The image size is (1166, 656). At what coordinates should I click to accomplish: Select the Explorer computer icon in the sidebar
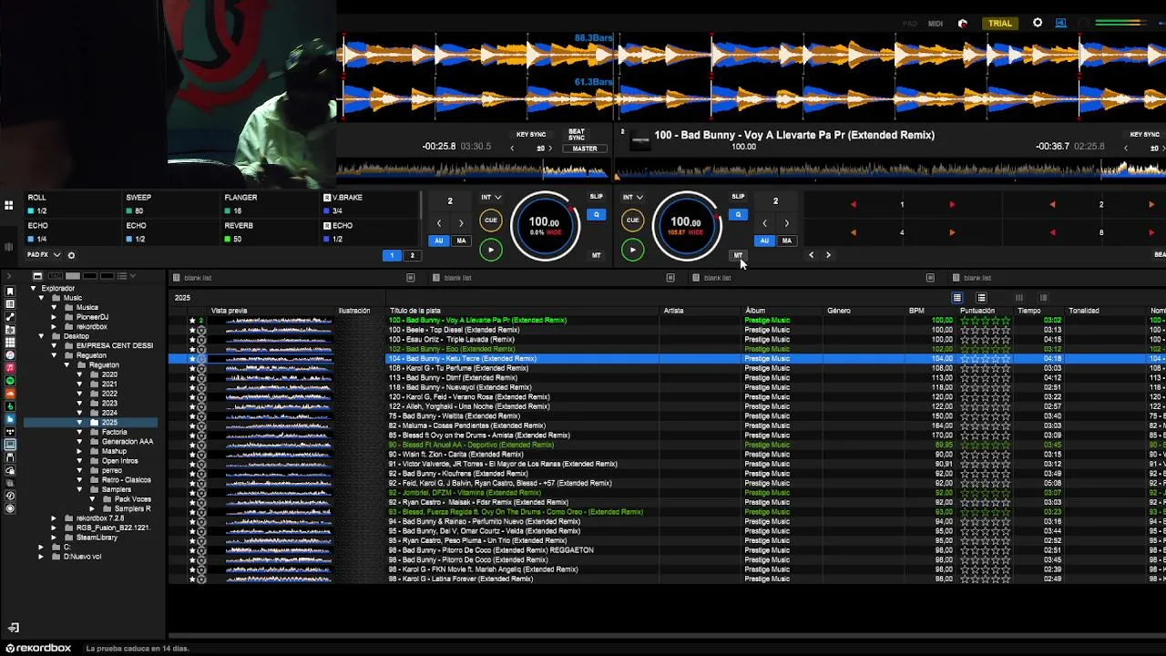coord(10,445)
